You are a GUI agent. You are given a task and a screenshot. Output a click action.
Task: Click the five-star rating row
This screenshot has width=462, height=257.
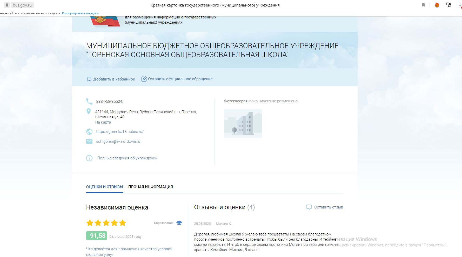click(106, 223)
